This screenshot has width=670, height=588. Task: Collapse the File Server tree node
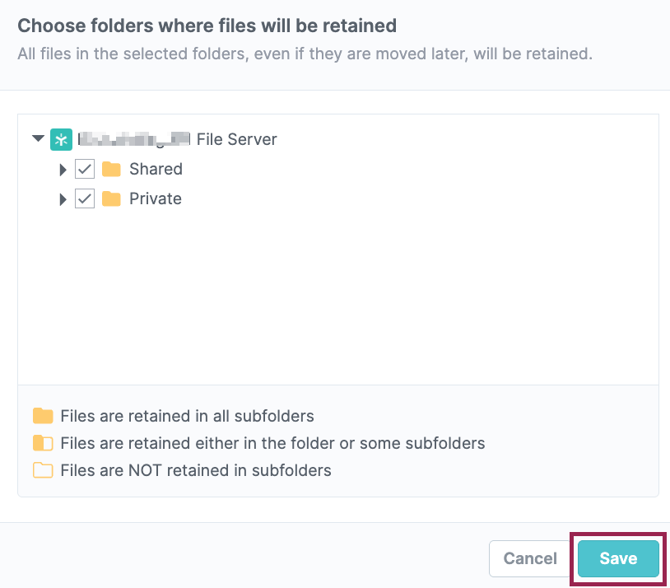39,138
